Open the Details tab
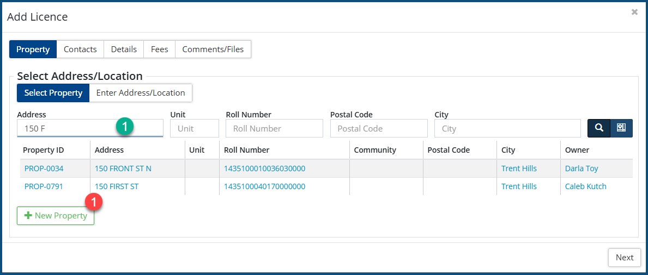 (x=124, y=49)
